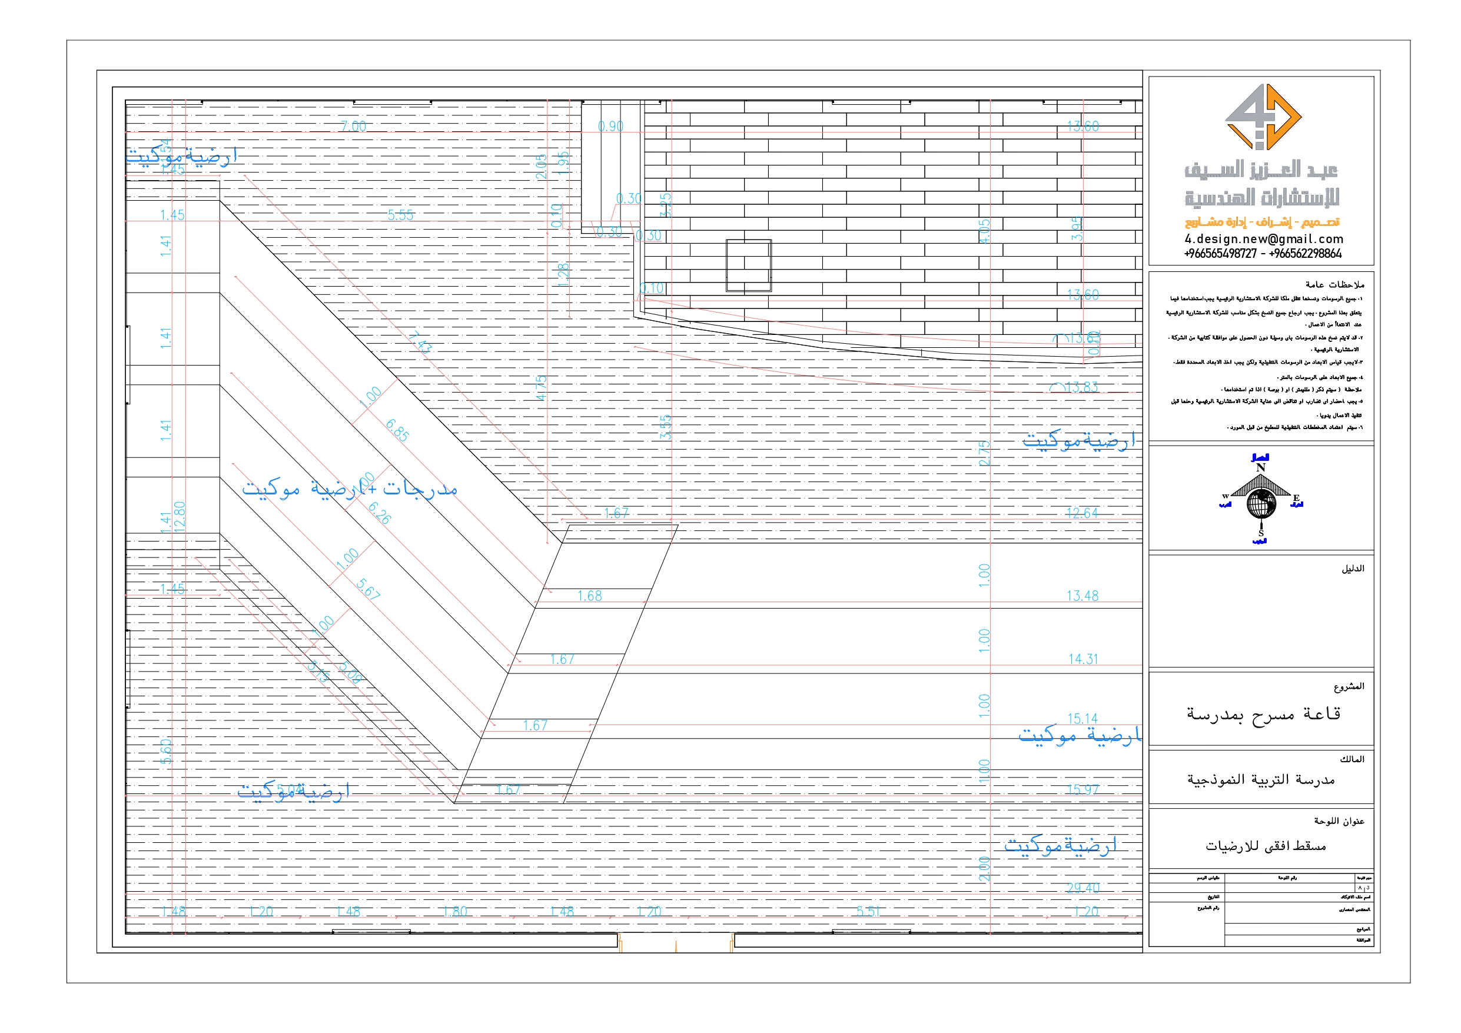
Task: Click the orange tagline تصميم - إشراف - إدارة مشاريع
Action: pos(1262,221)
